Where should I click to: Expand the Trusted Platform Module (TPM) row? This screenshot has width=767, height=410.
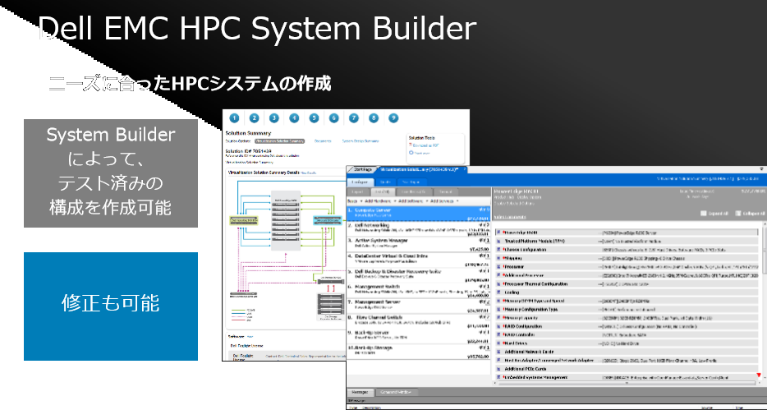click(499, 242)
